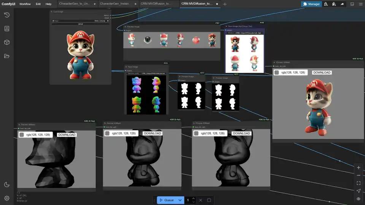Edit the batch count number field
The width and height of the screenshot is (365, 205).
[x=188, y=200]
